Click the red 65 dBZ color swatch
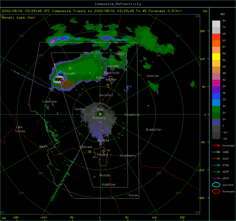236x221 pixels. (x=216, y=37)
